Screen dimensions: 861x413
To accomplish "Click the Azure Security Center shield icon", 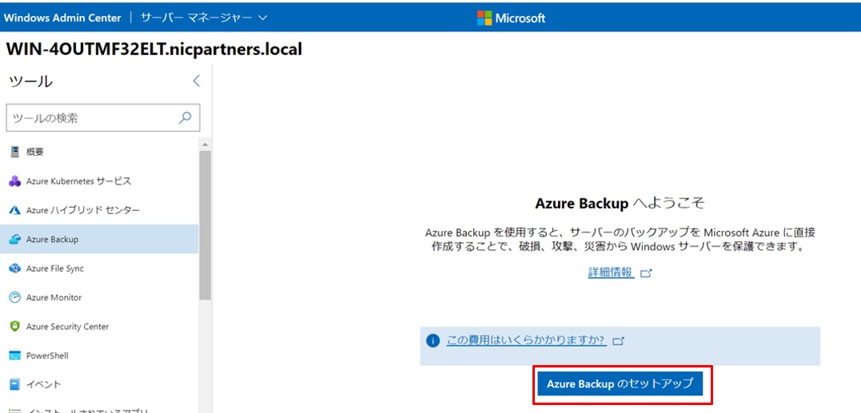I will click(x=15, y=327).
